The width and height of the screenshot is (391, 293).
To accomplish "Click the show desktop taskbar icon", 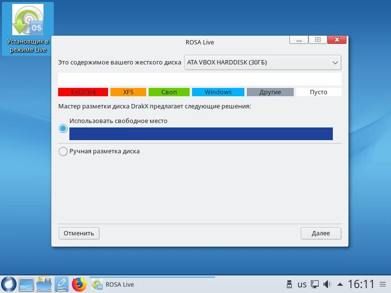I will (26, 285).
